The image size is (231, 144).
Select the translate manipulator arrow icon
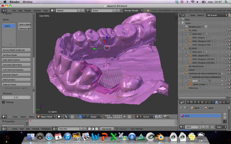click(x=80, y=117)
